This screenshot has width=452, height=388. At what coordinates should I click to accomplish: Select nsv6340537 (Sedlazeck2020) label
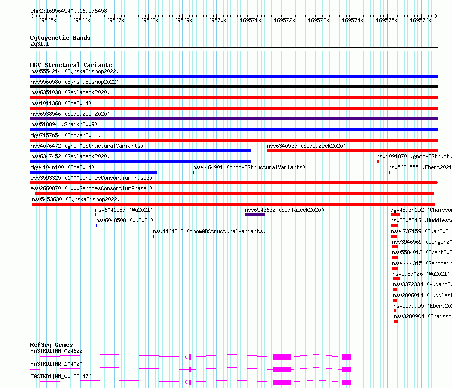tap(306, 146)
